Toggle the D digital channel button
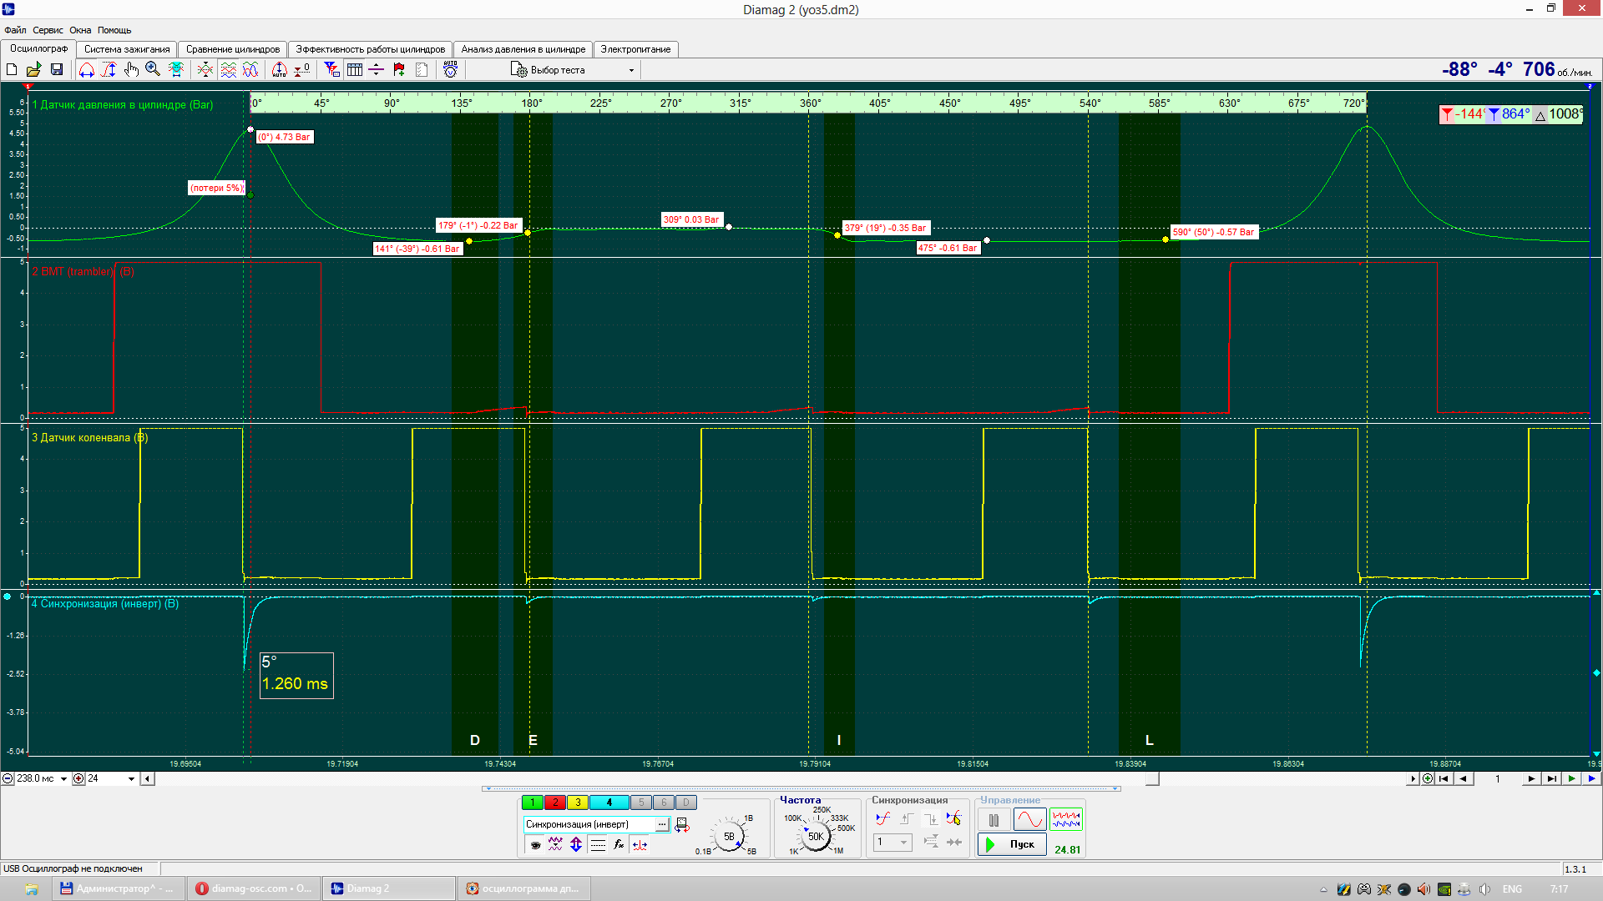Viewport: 1603px width, 901px height. (686, 803)
